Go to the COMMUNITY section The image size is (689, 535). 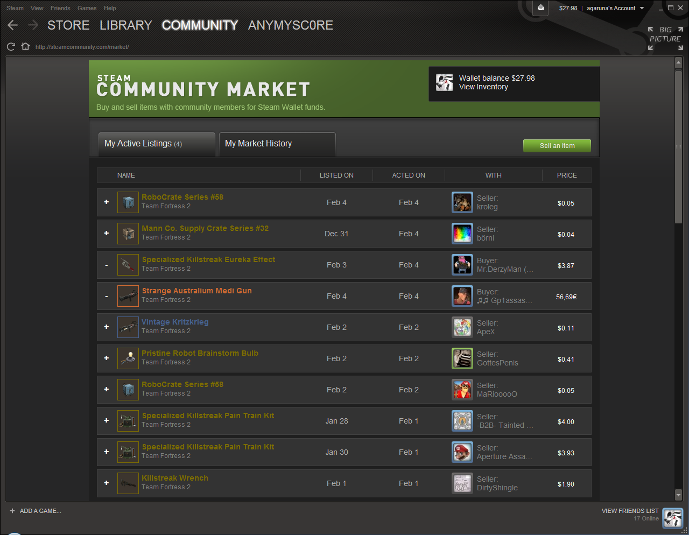[x=200, y=25]
